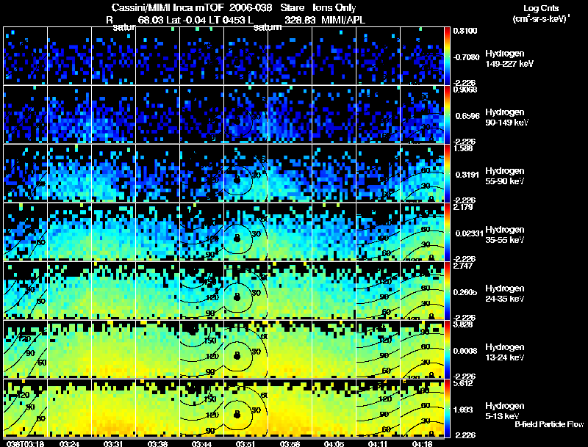Click the 1.588 color scale value
Viewport: 588px width, 447px height.
tap(463, 148)
